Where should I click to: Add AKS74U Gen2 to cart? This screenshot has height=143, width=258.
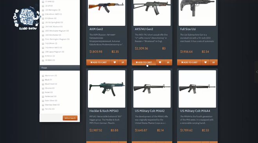[x=144, y=62]
